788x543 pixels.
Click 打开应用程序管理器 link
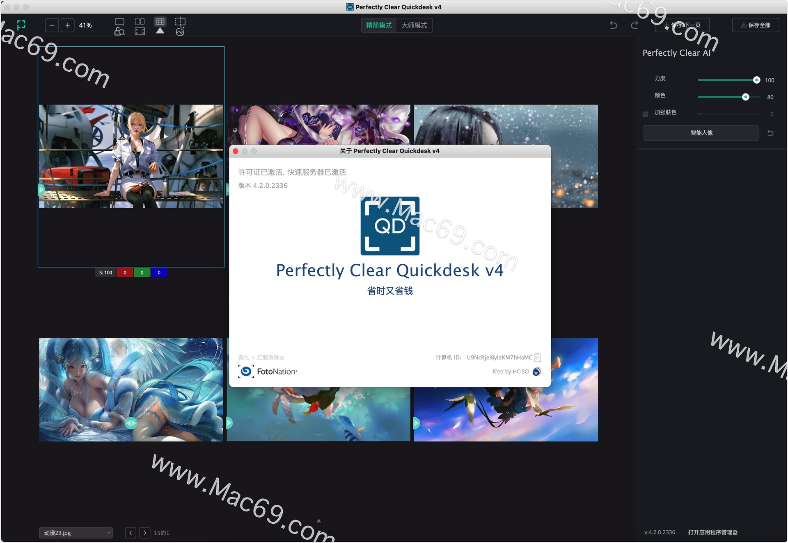712,532
